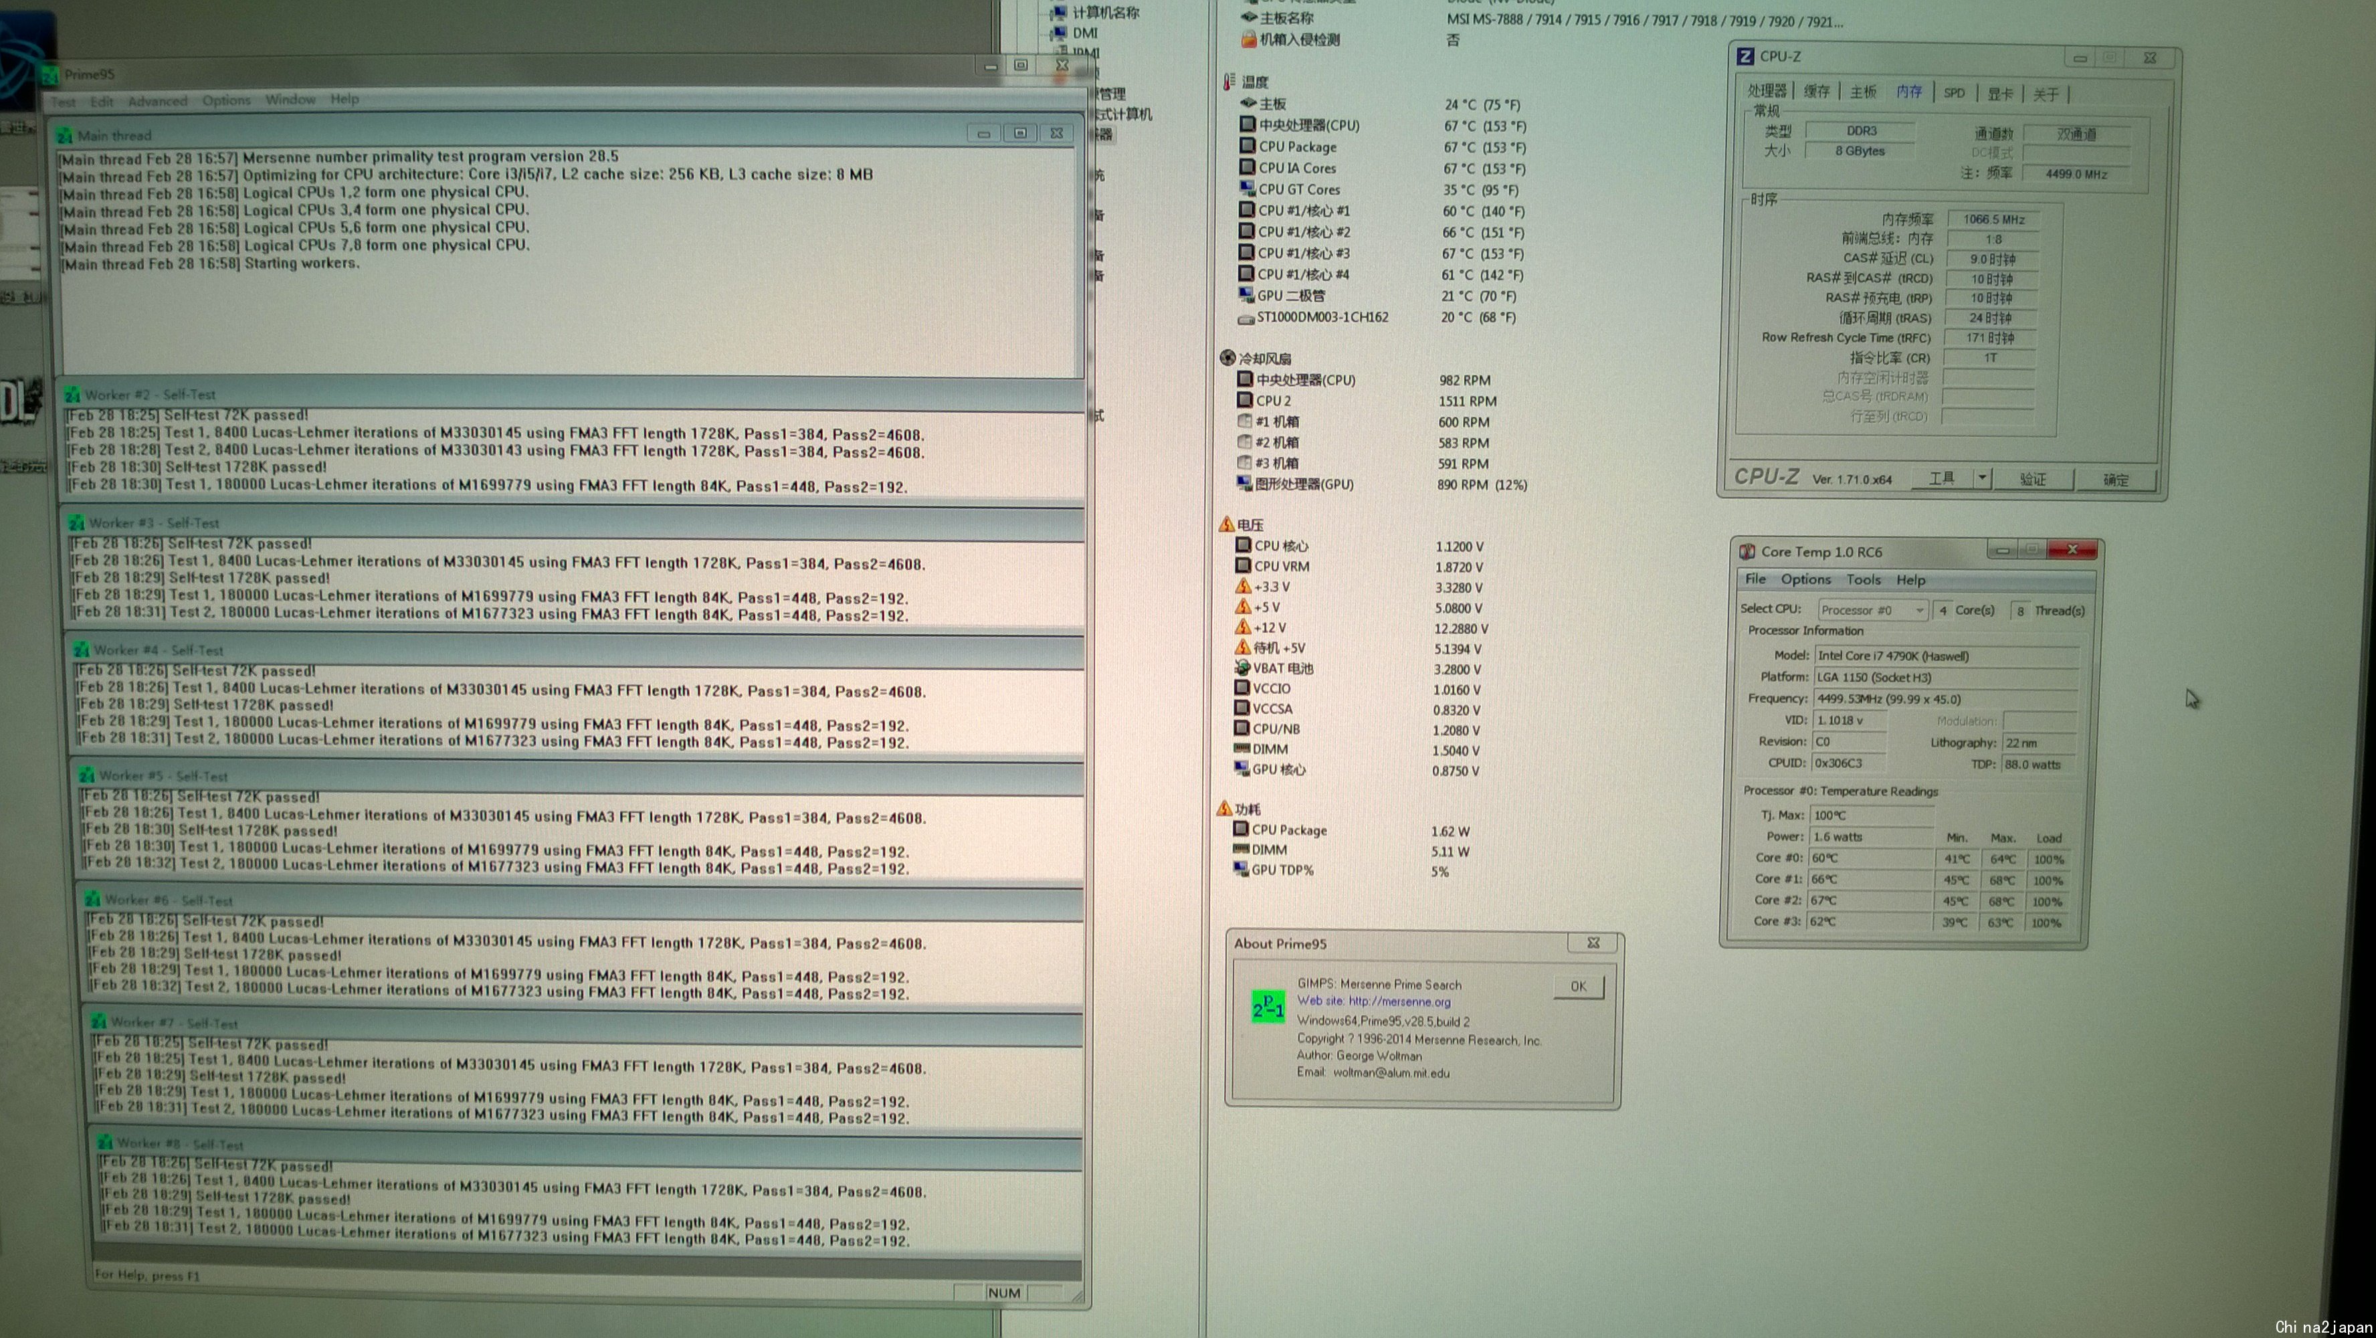Open the 工具 dropdown arrow in CPU-Z
Viewport: 2376px width, 1338px height.
point(1981,478)
